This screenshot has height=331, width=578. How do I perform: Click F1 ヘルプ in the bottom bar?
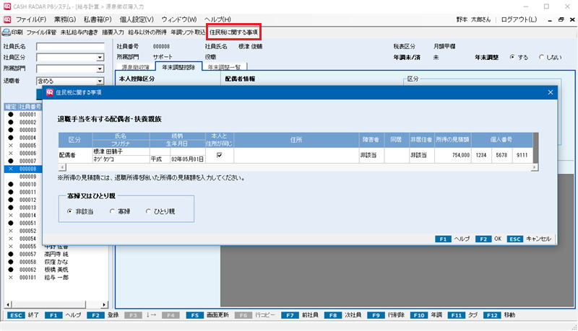tap(63, 315)
